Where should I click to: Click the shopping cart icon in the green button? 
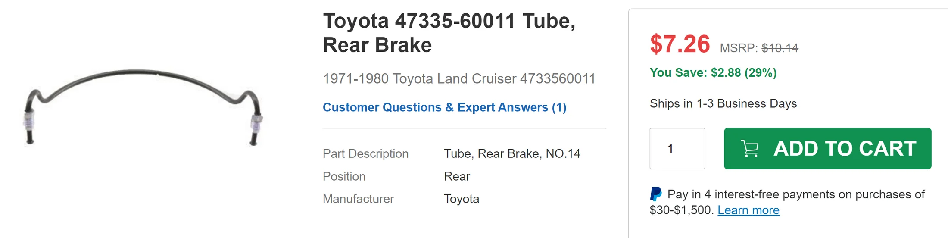pos(749,149)
